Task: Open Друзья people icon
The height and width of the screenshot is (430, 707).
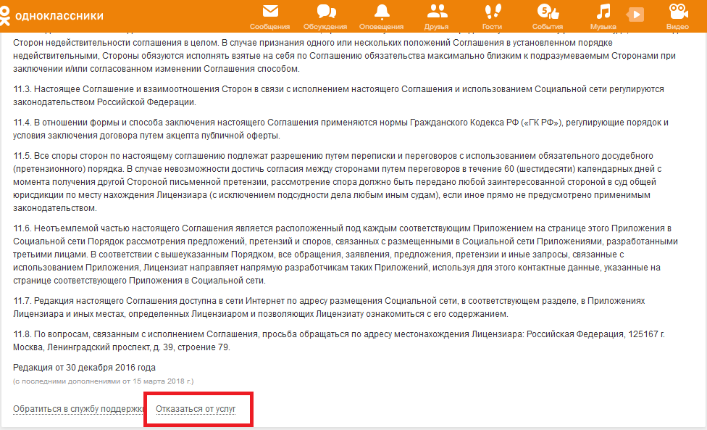Action: pos(436,12)
